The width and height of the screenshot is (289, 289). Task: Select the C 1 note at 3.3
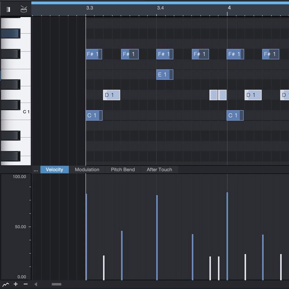click(94, 116)
